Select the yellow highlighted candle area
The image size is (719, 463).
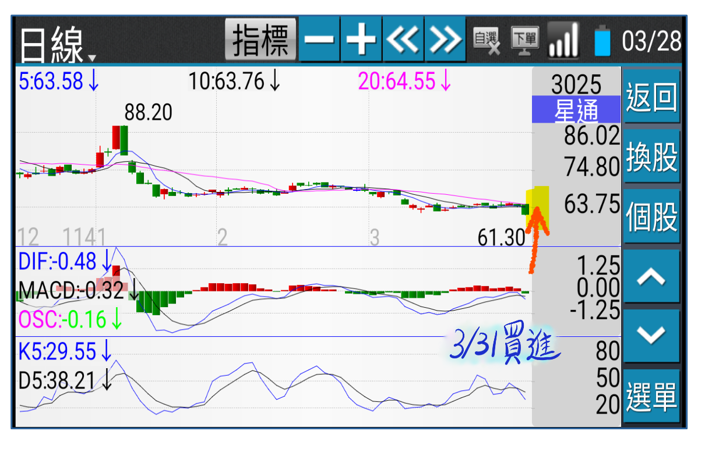[538, 209]
